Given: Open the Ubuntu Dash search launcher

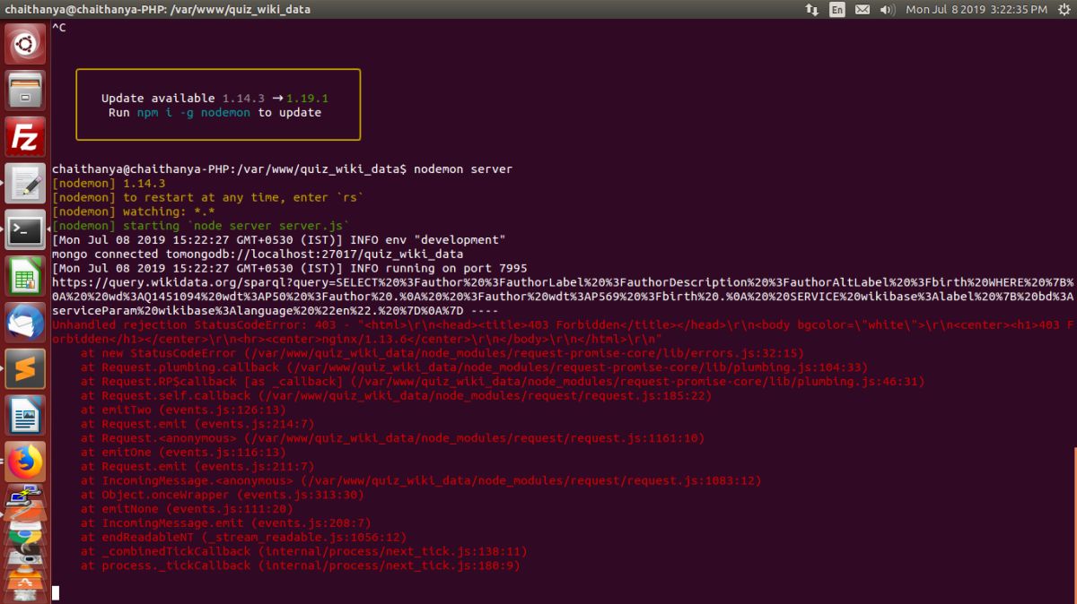Looking at the screenshot, I should pyautogui.click(x=25, y=45).
